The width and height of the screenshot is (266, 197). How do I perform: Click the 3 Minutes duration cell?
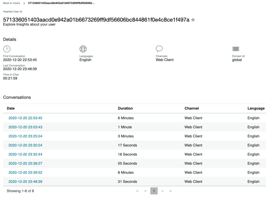click(x=126, y=136)
